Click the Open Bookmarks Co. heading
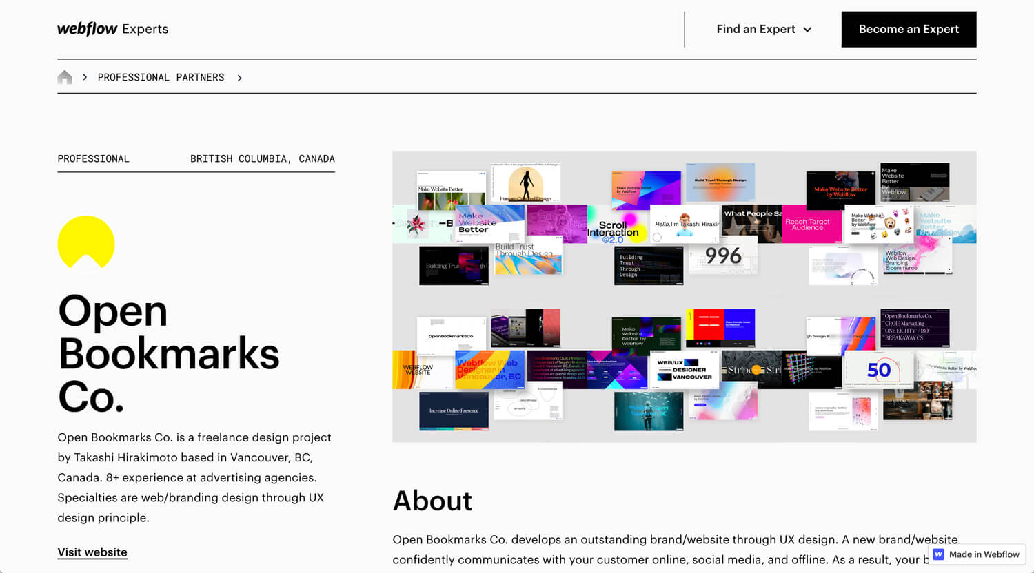Viewport: 1034px width, 573px height. coord(169,353)
